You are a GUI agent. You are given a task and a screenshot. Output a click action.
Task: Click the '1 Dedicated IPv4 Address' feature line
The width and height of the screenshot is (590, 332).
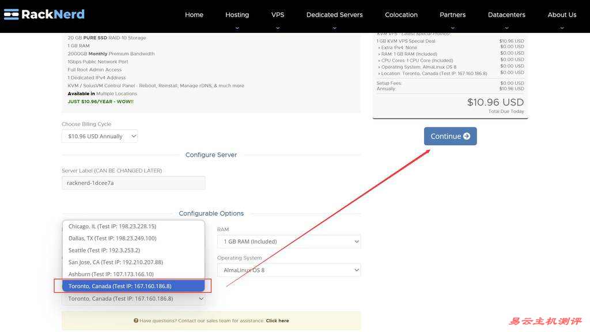point(97,78)
